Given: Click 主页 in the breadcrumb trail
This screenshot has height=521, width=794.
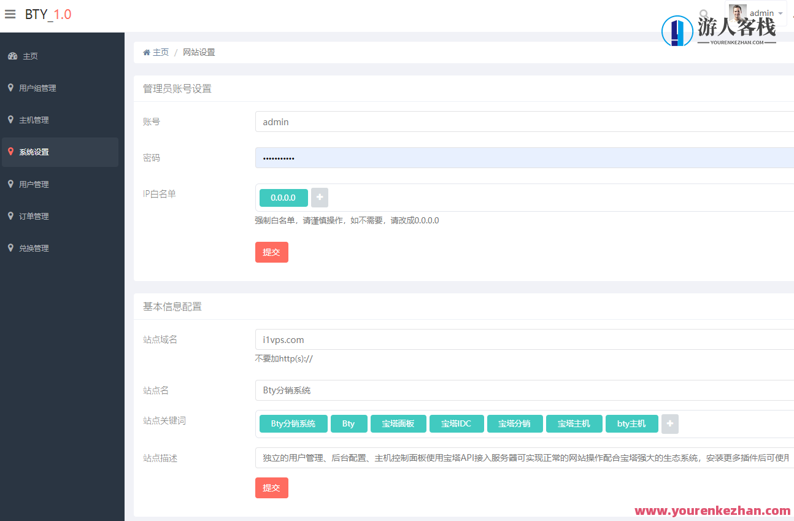Looking at the screenshot, I should [160, 52].
